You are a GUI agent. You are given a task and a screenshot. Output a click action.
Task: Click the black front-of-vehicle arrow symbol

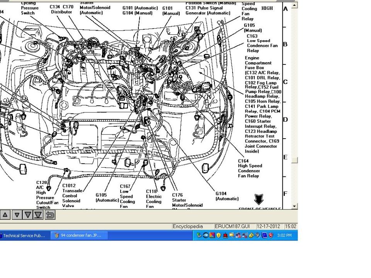[259, 199]
